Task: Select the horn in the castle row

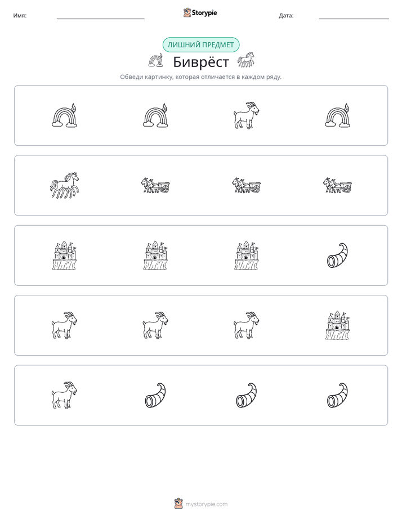Action: tap(337, 255)
